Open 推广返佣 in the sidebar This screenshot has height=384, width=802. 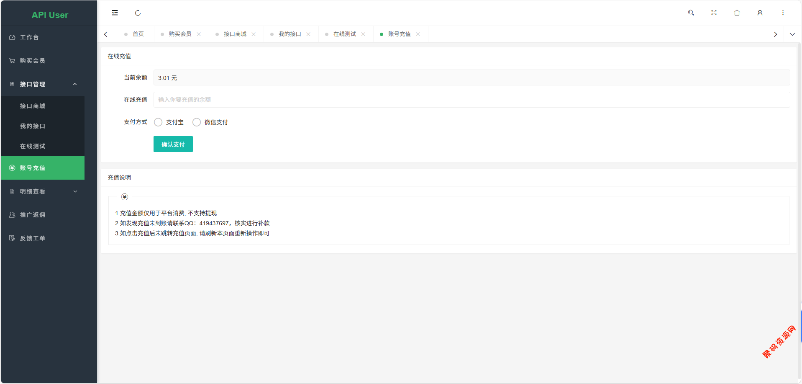tap(33, 215)
